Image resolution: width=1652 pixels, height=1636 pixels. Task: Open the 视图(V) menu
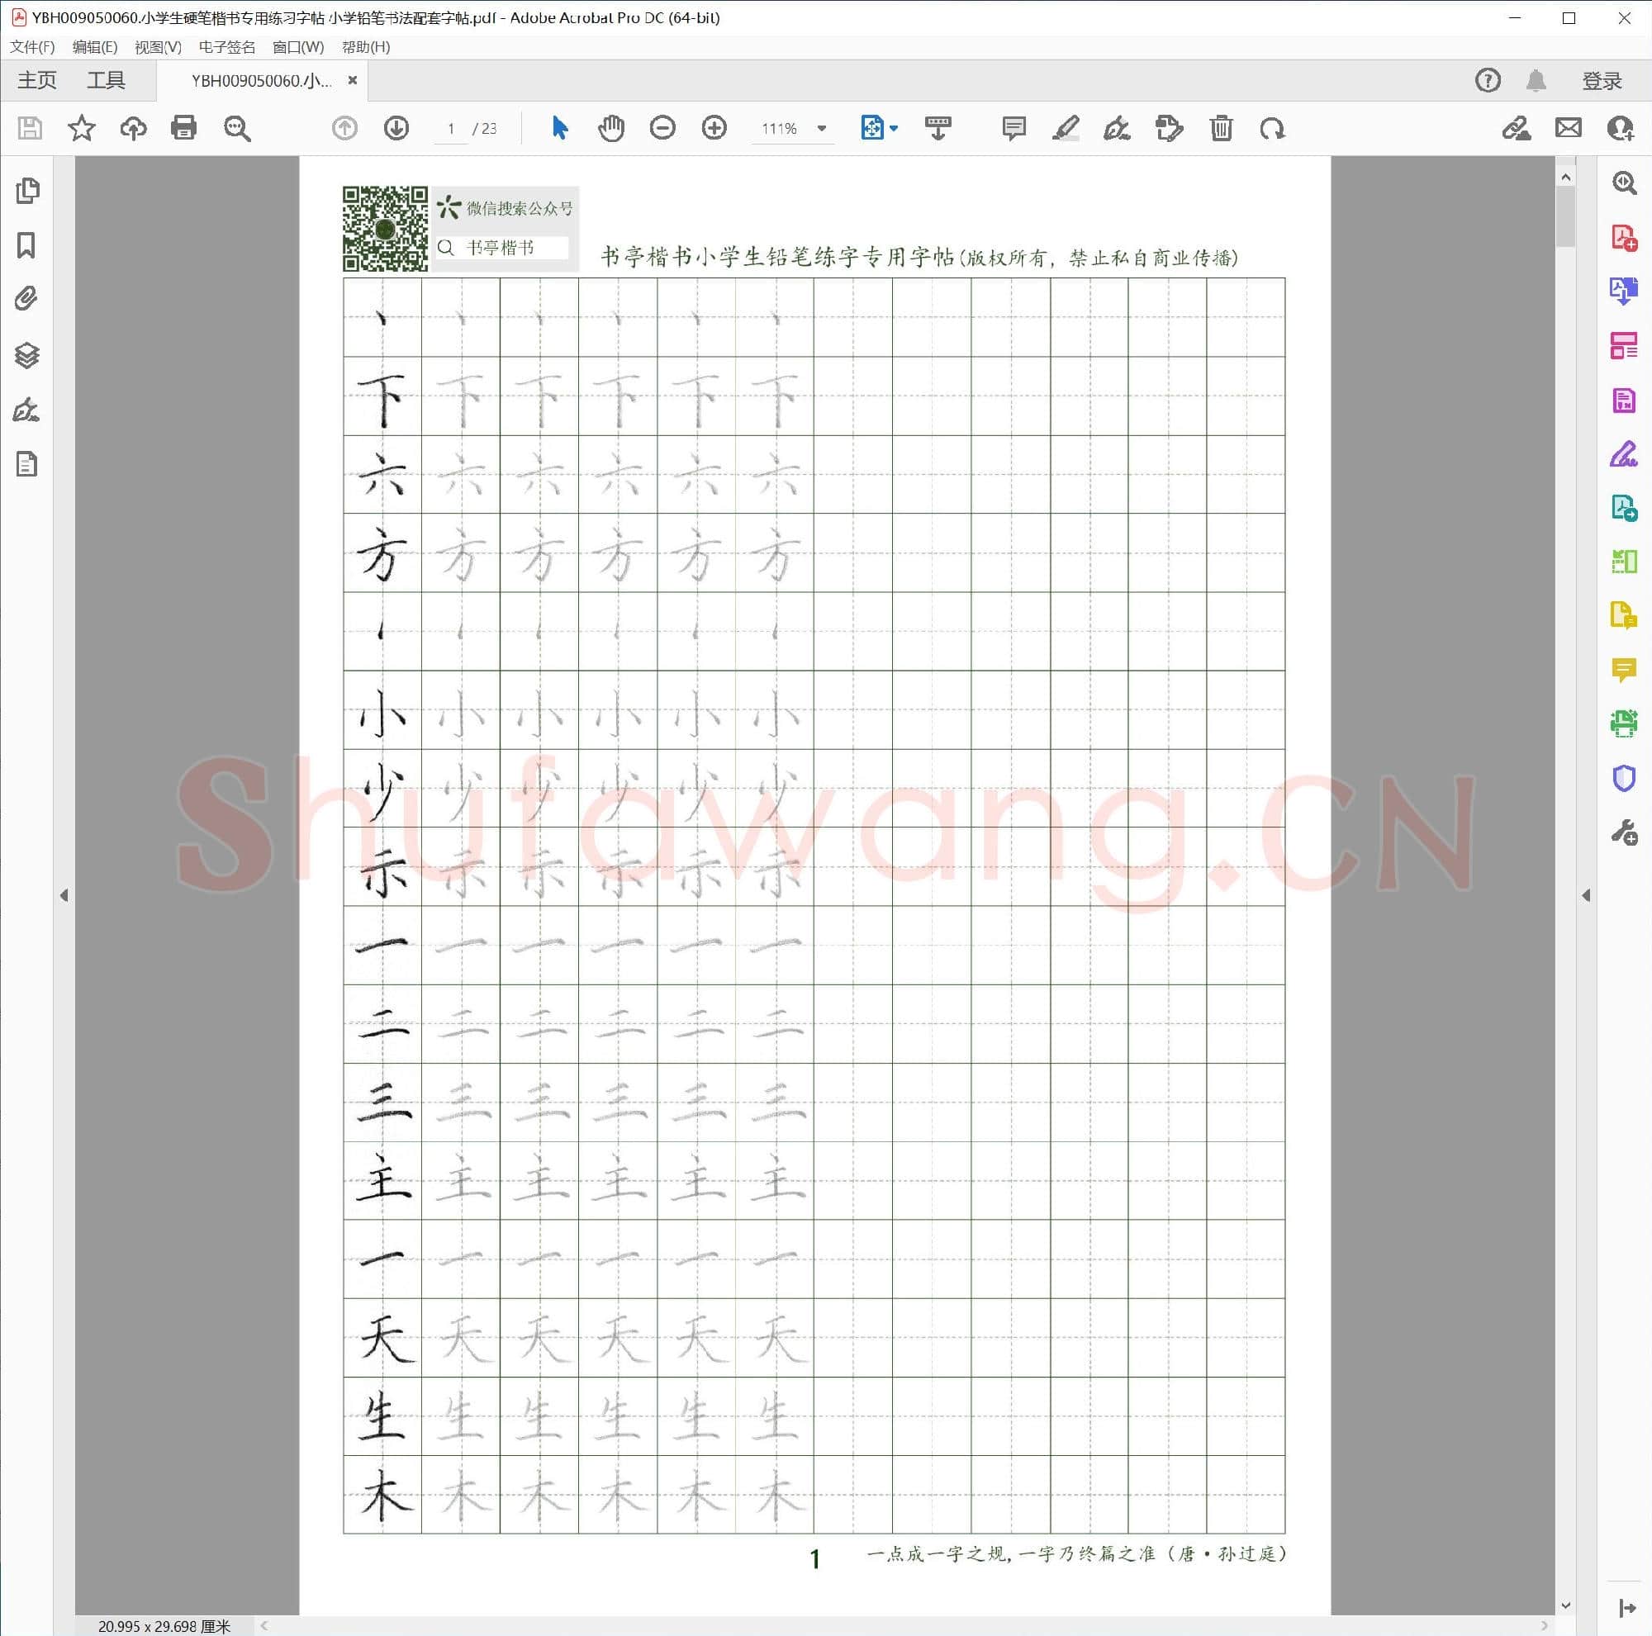click(x=159, y=47)
